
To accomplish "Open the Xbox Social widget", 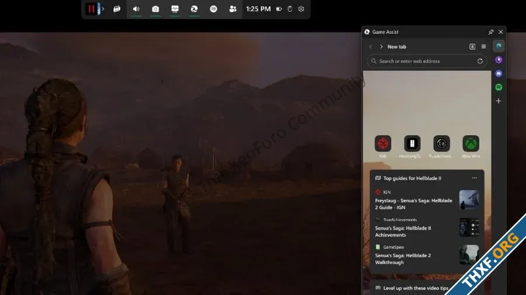I will click(233, 9).
